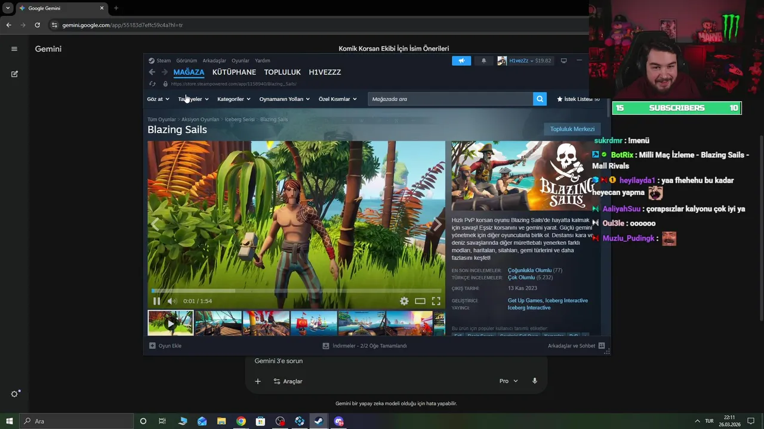
Task: Switch to the TOPLULUK tab
Action: tap(282, 72)
